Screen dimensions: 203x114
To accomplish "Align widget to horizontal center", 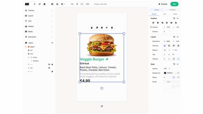I will pos(158,23).
